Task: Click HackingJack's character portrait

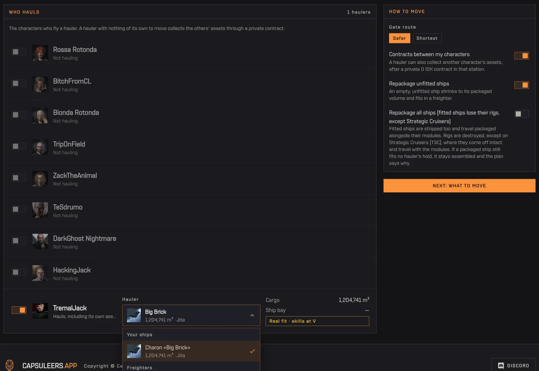Action: [40, 273]
